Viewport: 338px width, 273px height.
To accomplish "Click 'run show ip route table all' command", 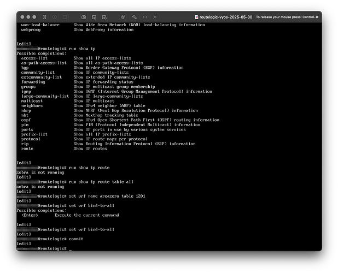I will [101, 182].
